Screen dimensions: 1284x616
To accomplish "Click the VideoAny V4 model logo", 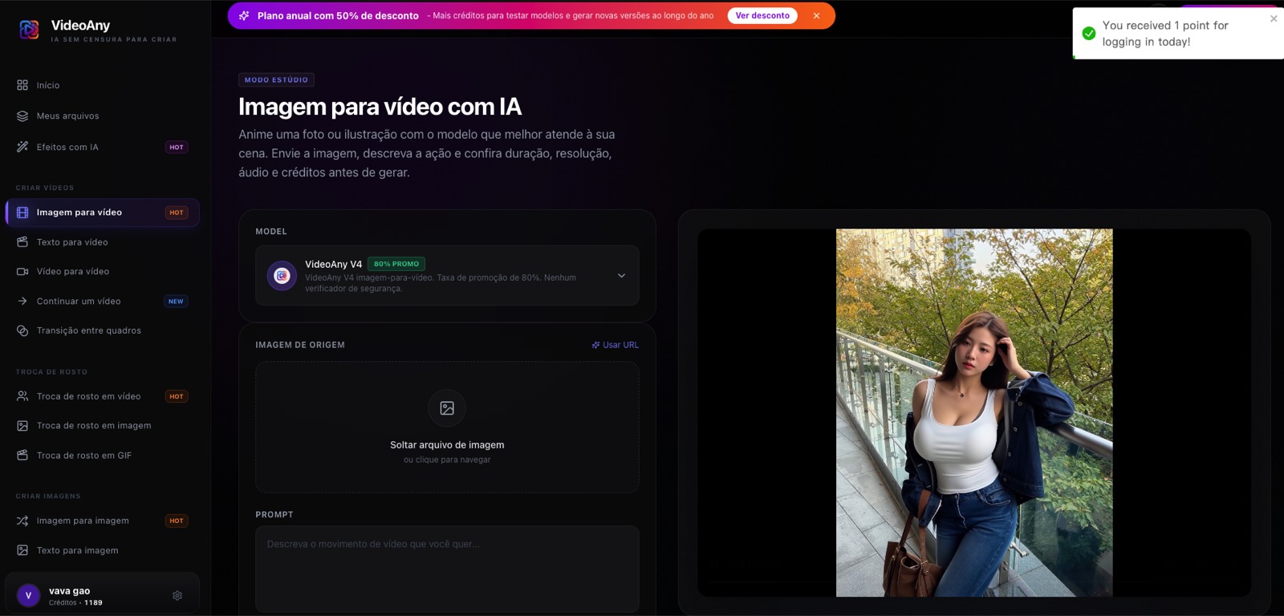I will [282, 276].
